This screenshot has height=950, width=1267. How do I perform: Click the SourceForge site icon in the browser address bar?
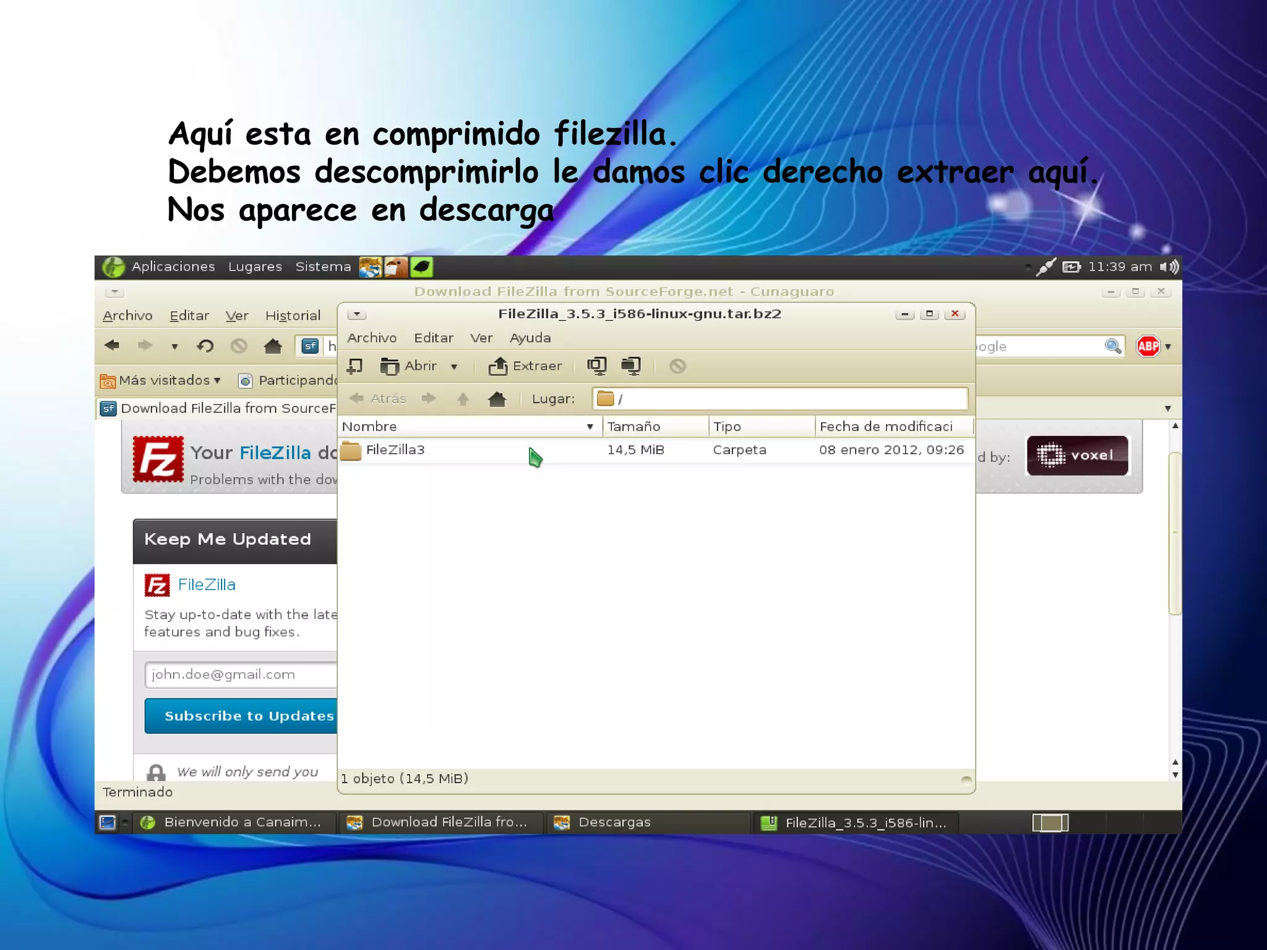(310, 346)
